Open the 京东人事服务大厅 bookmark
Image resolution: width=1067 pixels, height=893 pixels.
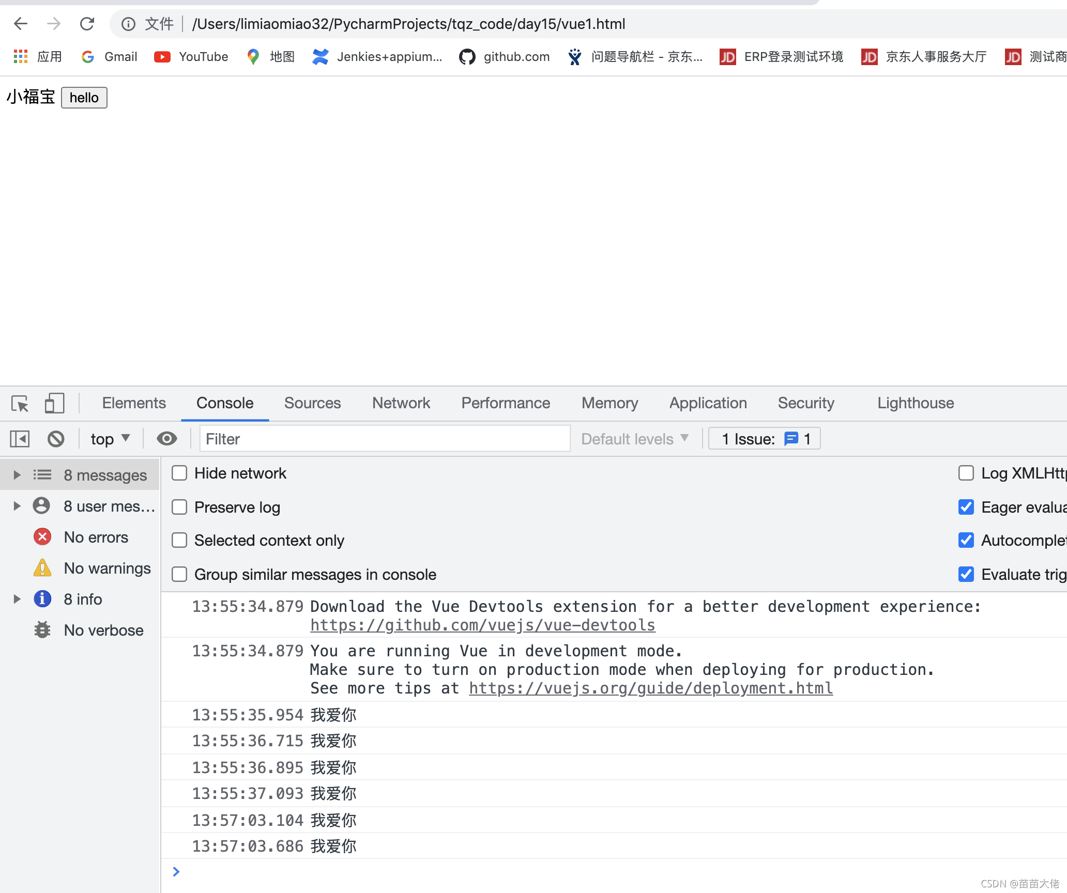(924, 56)
